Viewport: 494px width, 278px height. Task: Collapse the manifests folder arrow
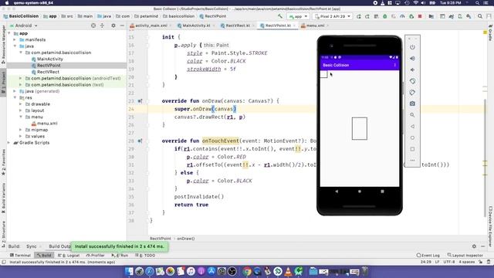15,39
